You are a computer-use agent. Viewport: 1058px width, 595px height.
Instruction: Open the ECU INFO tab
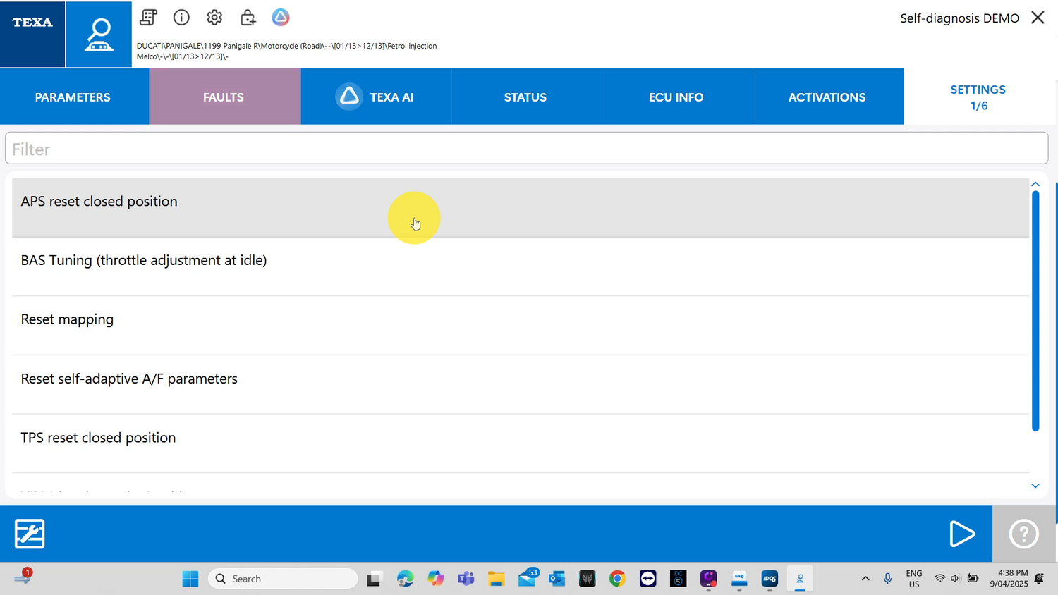point(677,97)
